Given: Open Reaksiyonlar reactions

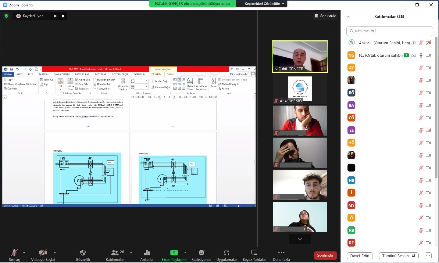Looking at the screenshot, I should point(202,255).
